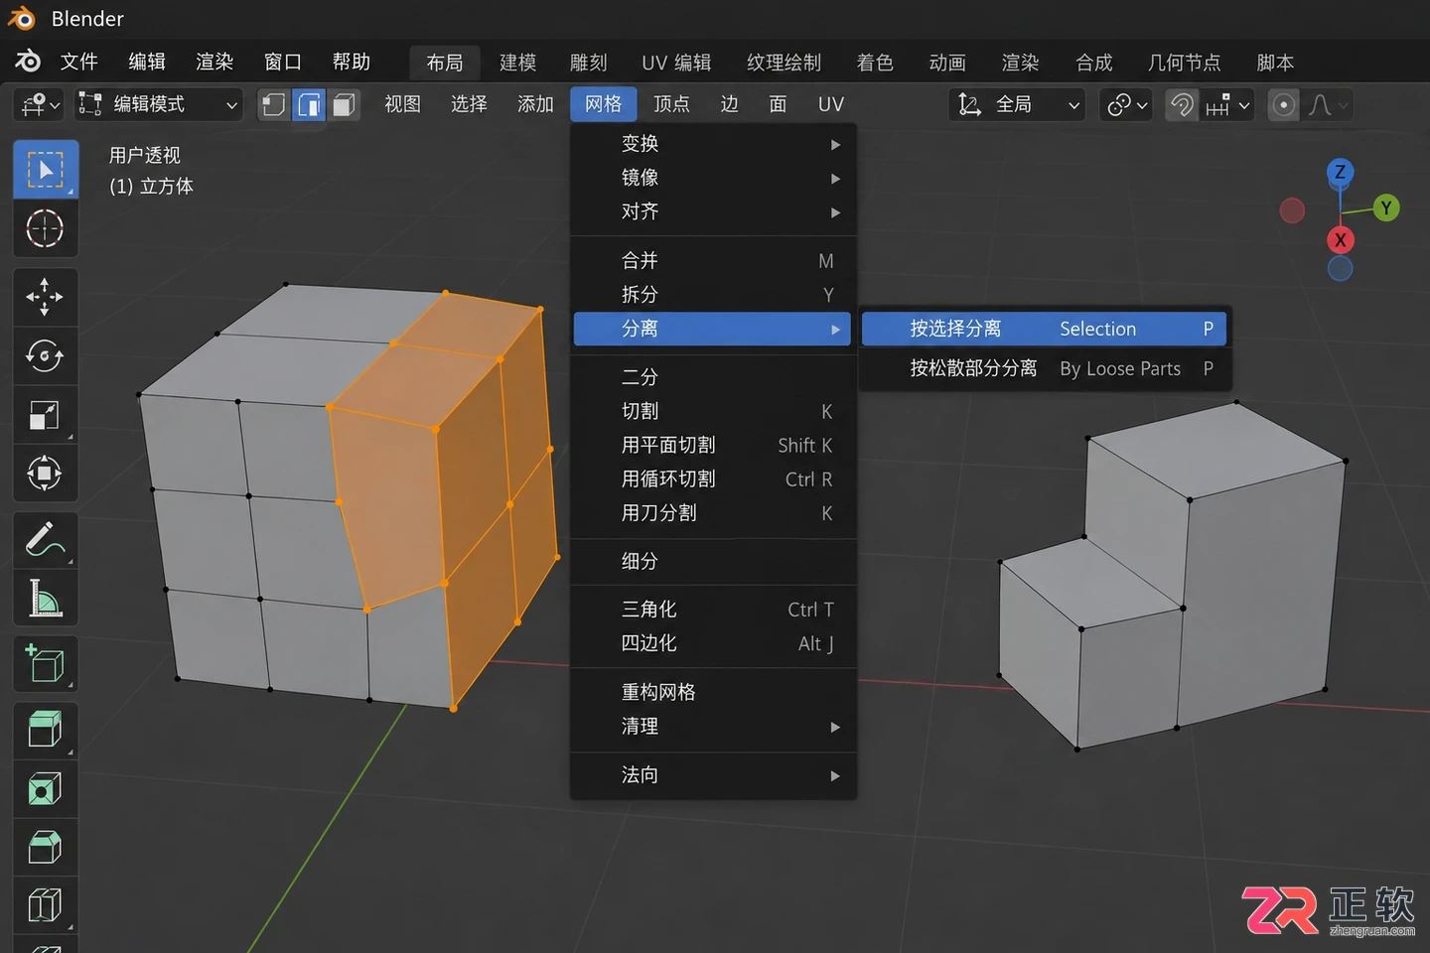Open the editor type dropdown
The width and height of the screenshot is (1430, 953).
click(x=40, y=104)
